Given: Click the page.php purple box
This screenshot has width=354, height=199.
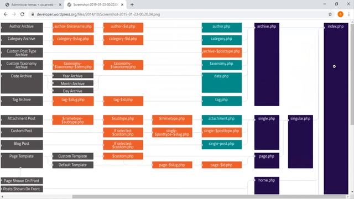Looking at the screenshot, I should (x=267, y=160).
